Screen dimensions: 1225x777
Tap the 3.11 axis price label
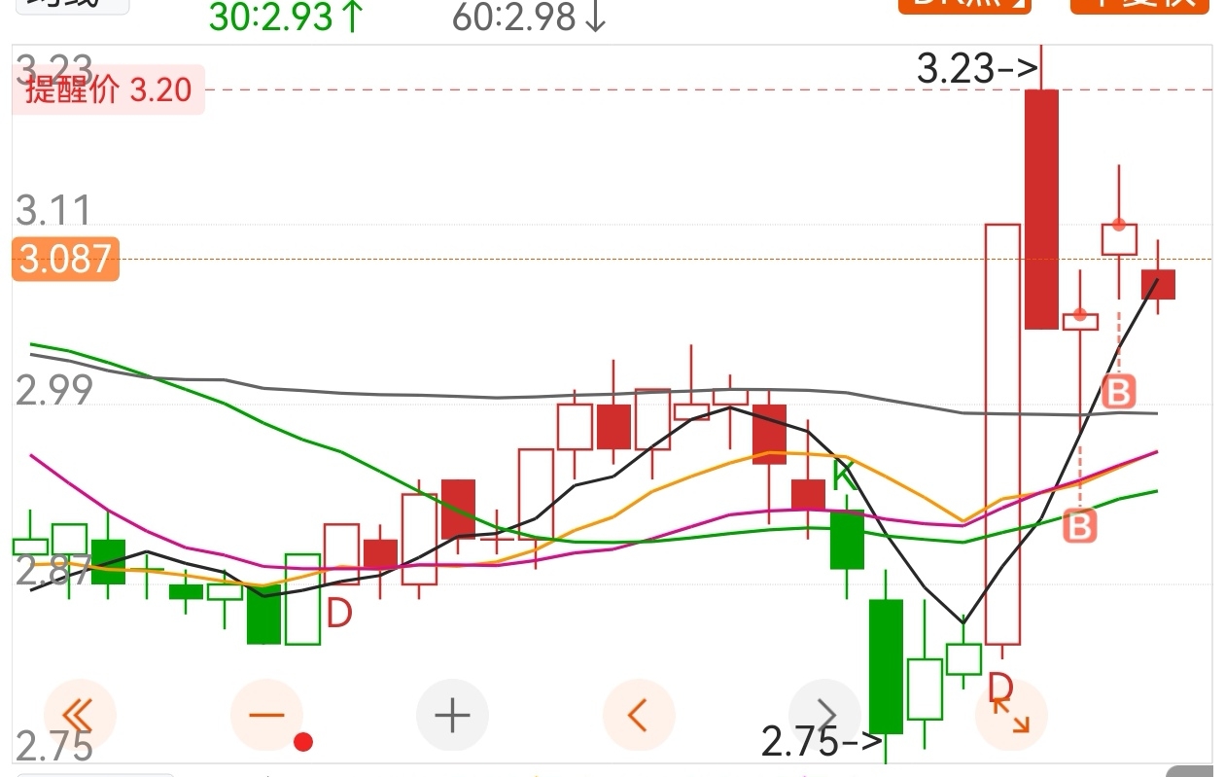point(53,211)
